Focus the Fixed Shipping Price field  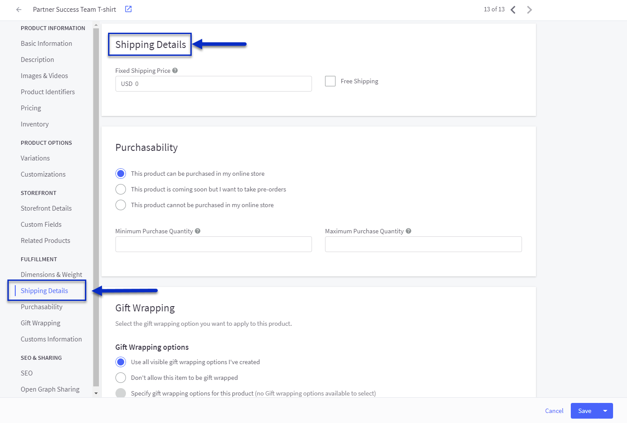(214, 84)
